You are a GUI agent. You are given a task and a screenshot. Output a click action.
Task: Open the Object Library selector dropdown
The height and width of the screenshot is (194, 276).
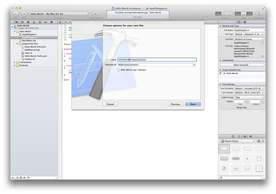tap(237, 141)
